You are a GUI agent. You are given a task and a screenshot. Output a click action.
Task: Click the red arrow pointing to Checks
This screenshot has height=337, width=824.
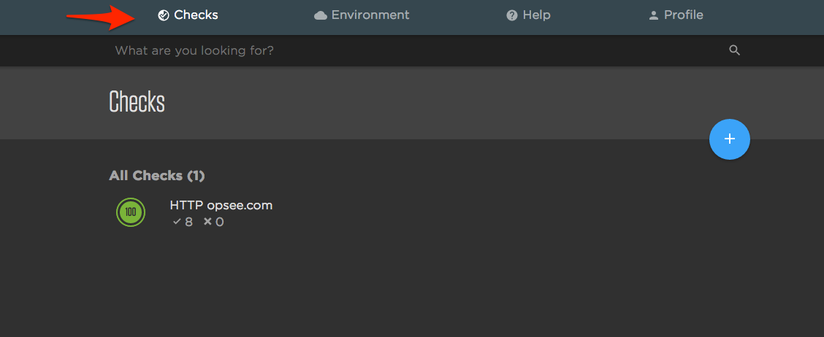click(99, 17)
